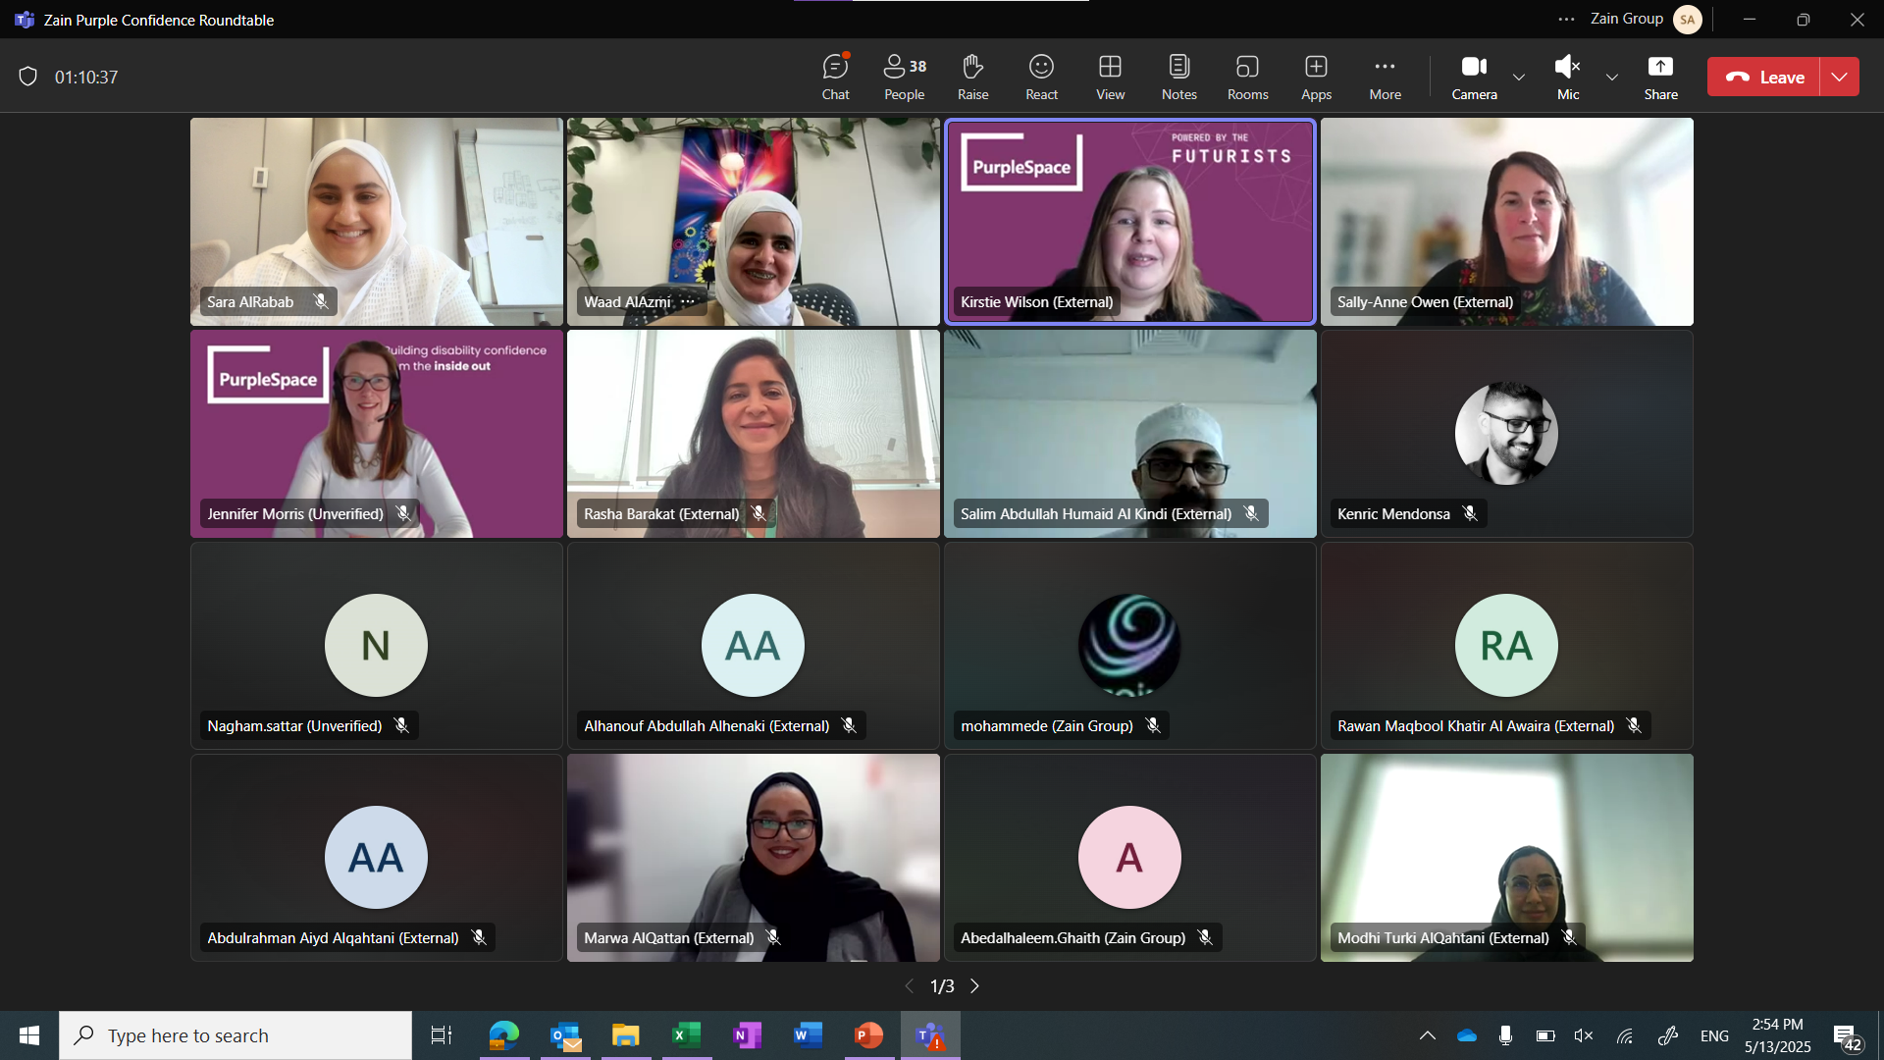This screenshot has height=1060, width=1884.
Task: Click muted mic icon on Sara AlRabab
Action: pos(321,301)
